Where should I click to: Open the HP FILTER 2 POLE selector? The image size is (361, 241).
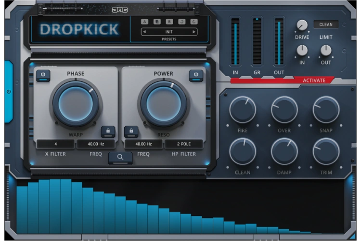(184, 144)
